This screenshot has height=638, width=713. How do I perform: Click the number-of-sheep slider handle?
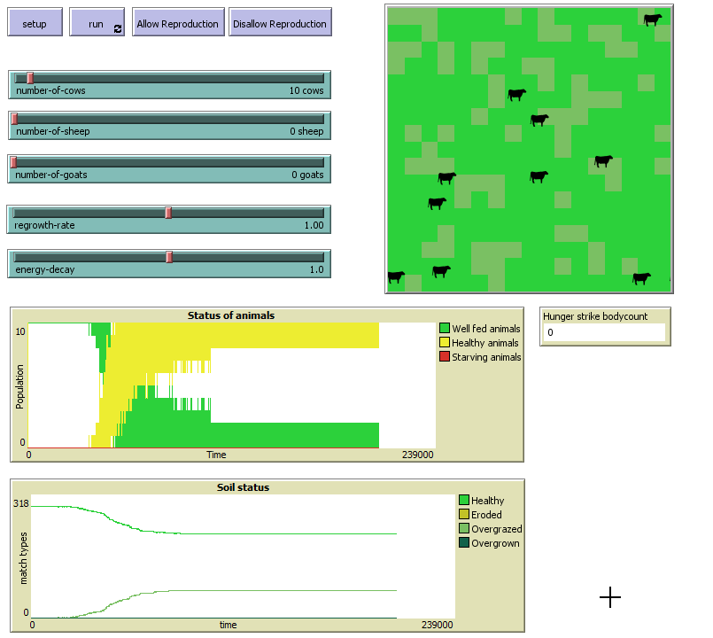tap(14, 119)
